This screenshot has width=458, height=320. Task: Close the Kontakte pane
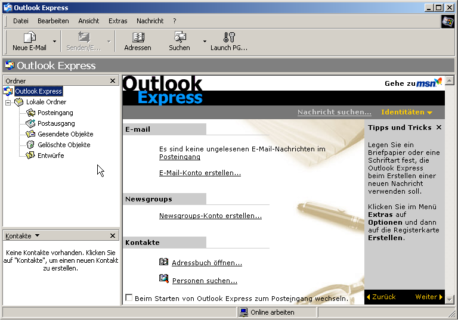[113, 235]
